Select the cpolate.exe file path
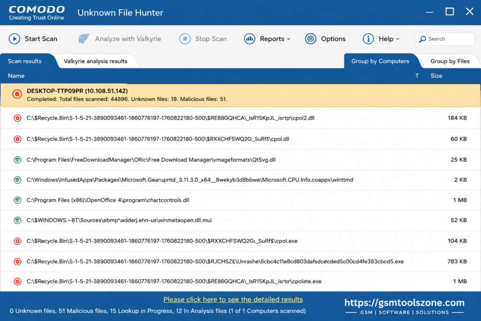This screenshot has width=481, height=321. (174, 282)
